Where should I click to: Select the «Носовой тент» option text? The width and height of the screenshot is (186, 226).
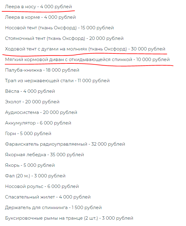59,28
